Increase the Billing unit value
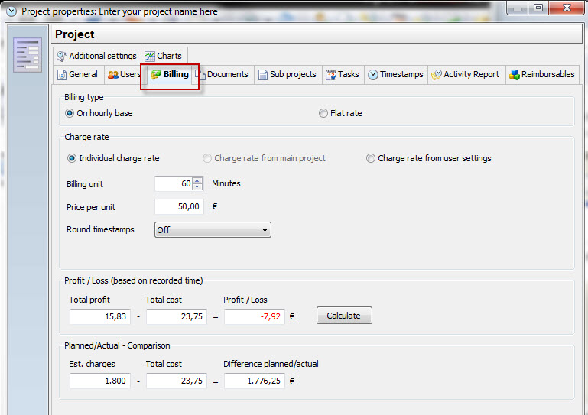This screenshot has height=415, width=588. pos(197,180)
